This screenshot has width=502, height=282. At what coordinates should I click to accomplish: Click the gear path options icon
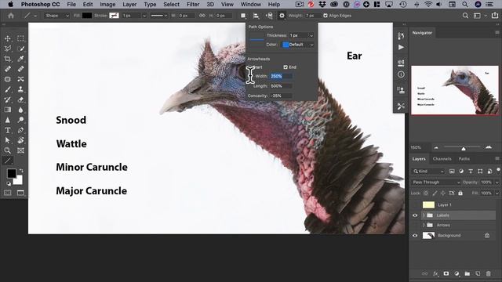click(282, 16)
